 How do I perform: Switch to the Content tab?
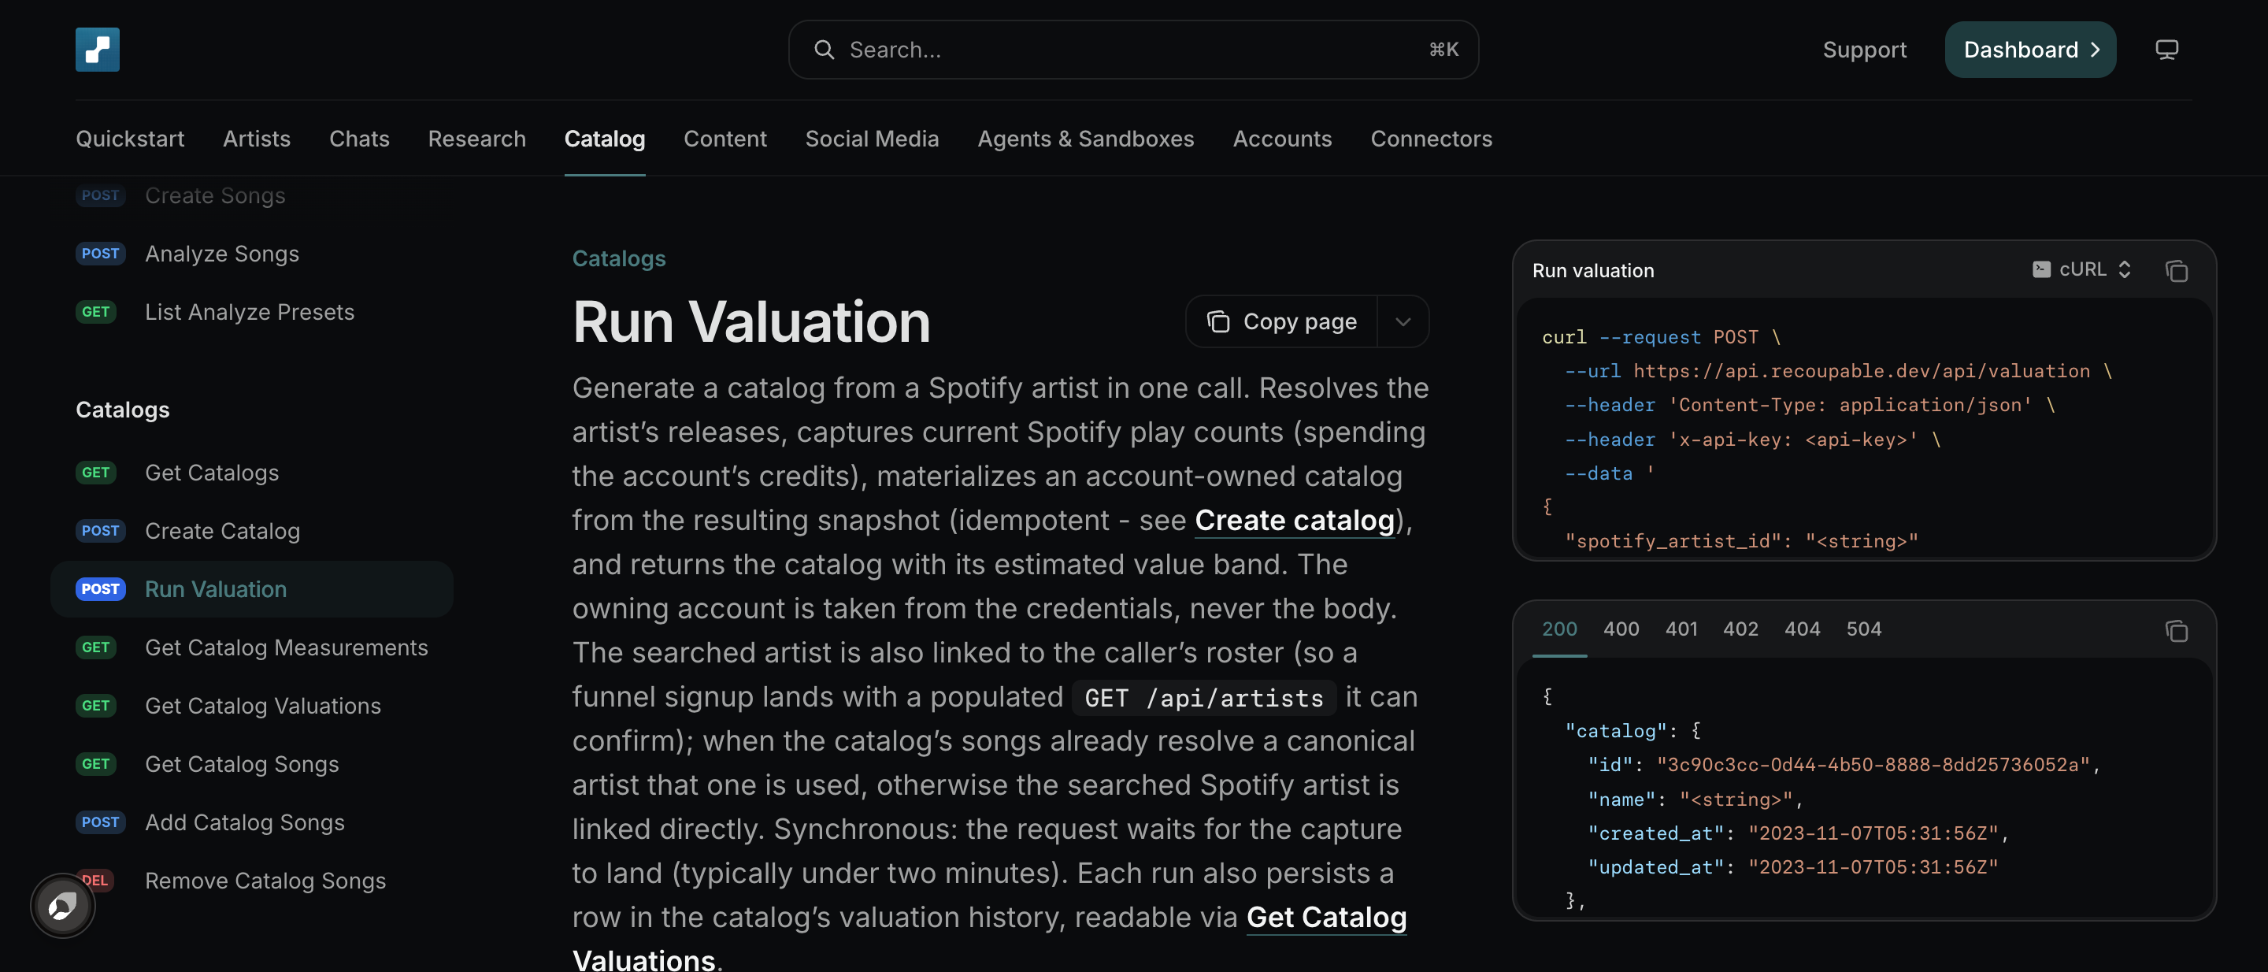click(x=724, y=138)
